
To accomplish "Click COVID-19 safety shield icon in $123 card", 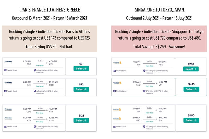I will (35, 127).
